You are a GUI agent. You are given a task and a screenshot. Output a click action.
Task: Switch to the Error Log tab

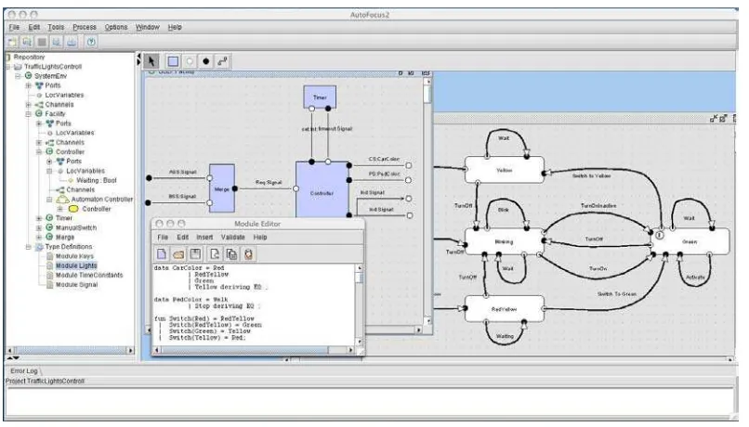tap(24, 370)
